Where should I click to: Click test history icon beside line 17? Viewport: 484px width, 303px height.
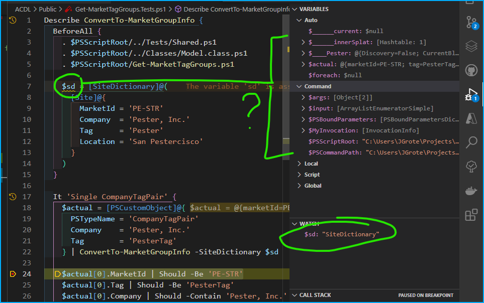point(13,197)
